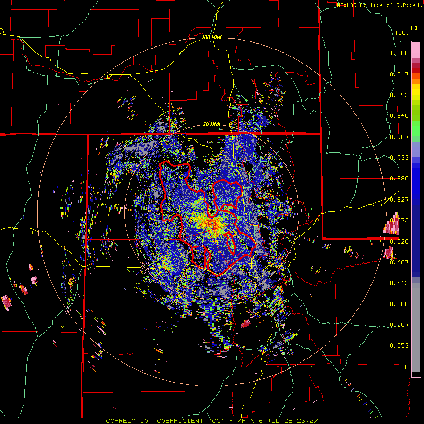
Task: Click the 100 NMI range ring label
Action: [x=212, y=37]
